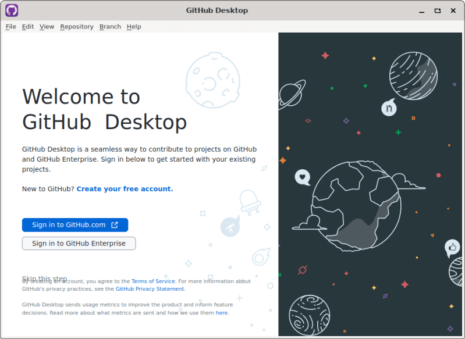Minimize the GitHub Desktop window
This screenshot has height=339, width=465.
pos(421,10)
